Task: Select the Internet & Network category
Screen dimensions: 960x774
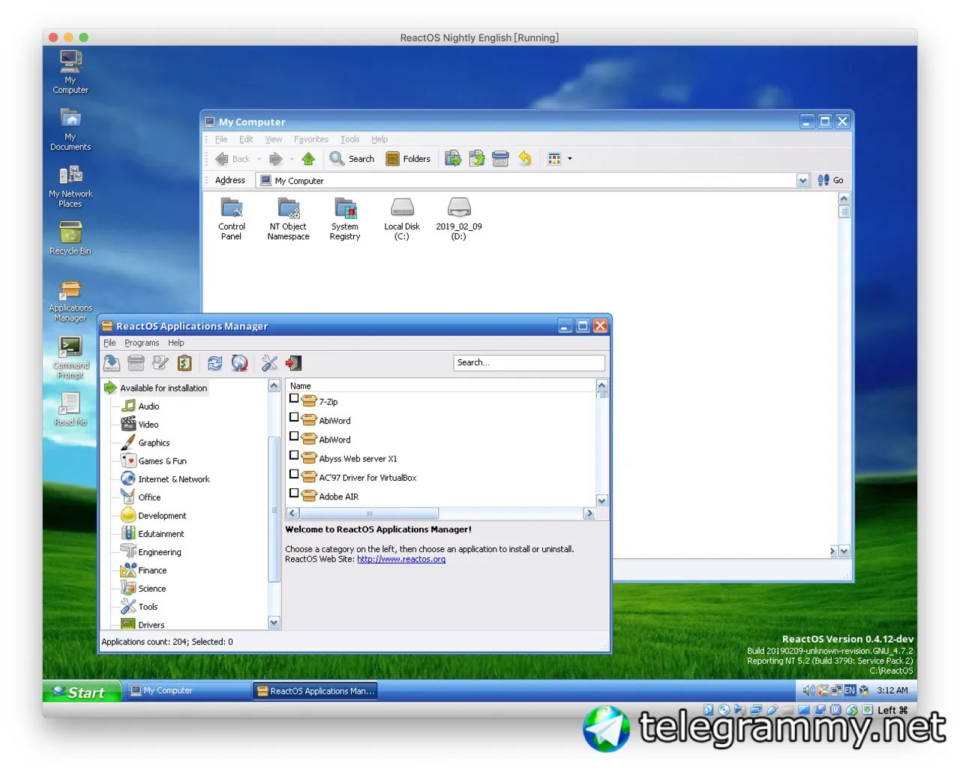Action: (x=174, y=479)
